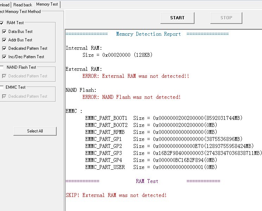
Task: Click the EMMC_PART_GP4 size row
Action: pos(151,160)
